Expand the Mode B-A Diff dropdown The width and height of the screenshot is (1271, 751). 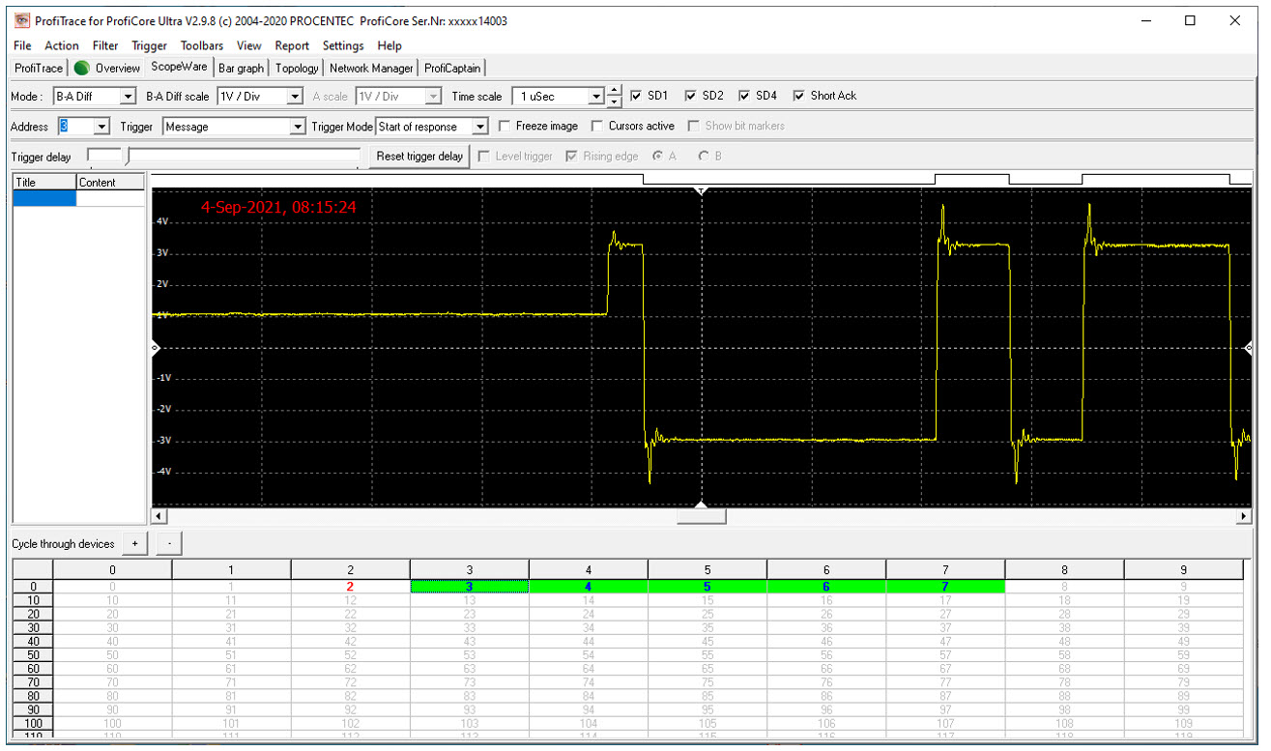[x=128, y=97]
